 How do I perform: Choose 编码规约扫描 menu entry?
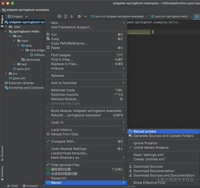coord(86,169)
